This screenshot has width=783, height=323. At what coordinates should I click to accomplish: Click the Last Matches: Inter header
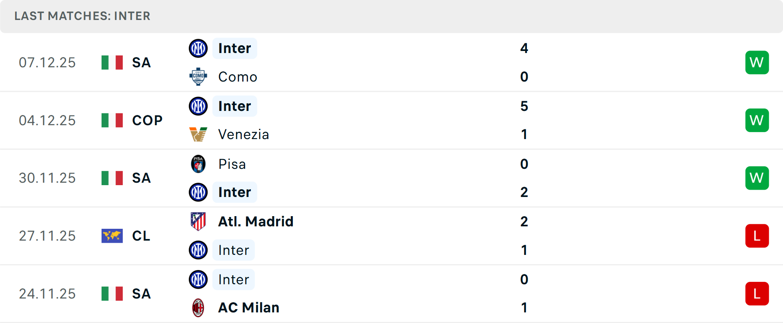coord(82,16)
